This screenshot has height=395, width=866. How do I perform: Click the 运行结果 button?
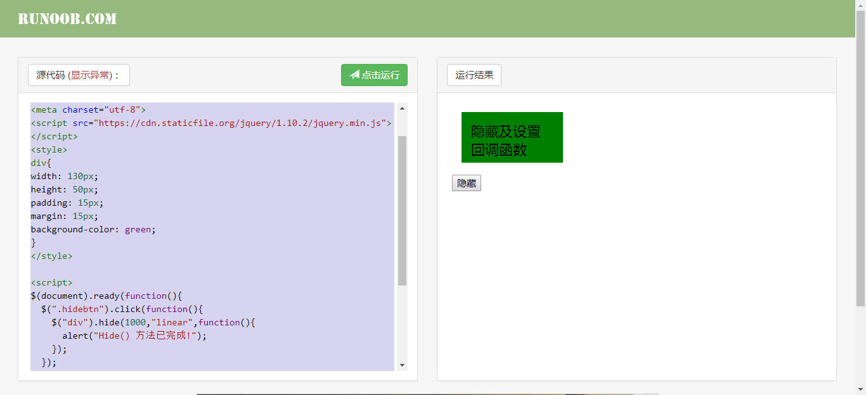474,75
